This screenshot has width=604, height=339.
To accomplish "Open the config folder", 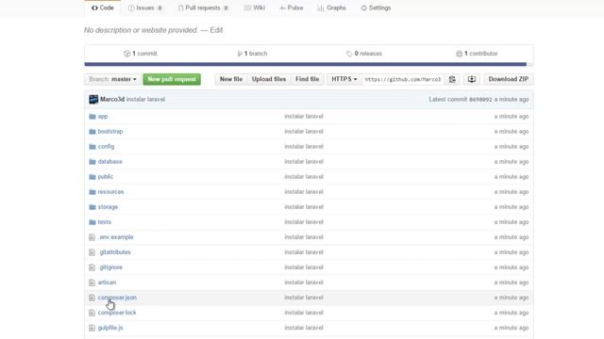I will click(x=106, y=147).
